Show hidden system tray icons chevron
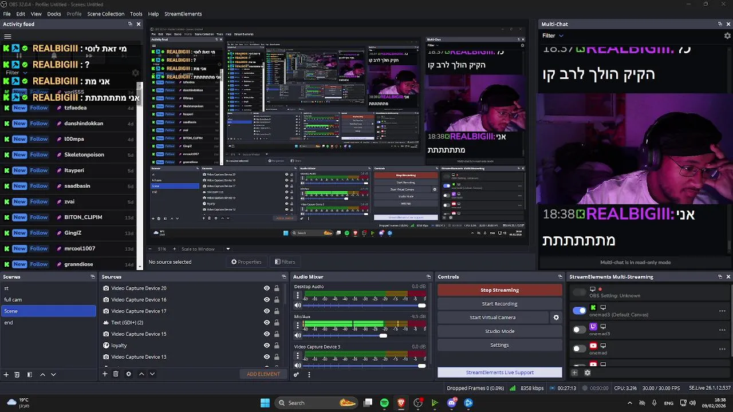The image size is (733, 412). [630, 403]
